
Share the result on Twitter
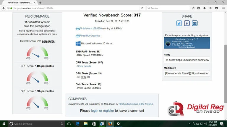(179, 23)
